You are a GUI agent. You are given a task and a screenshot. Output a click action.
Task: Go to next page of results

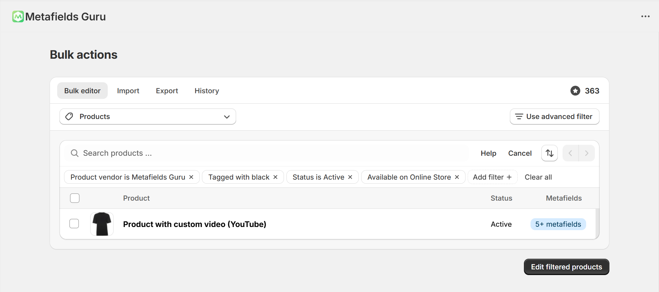pos(586,153)
